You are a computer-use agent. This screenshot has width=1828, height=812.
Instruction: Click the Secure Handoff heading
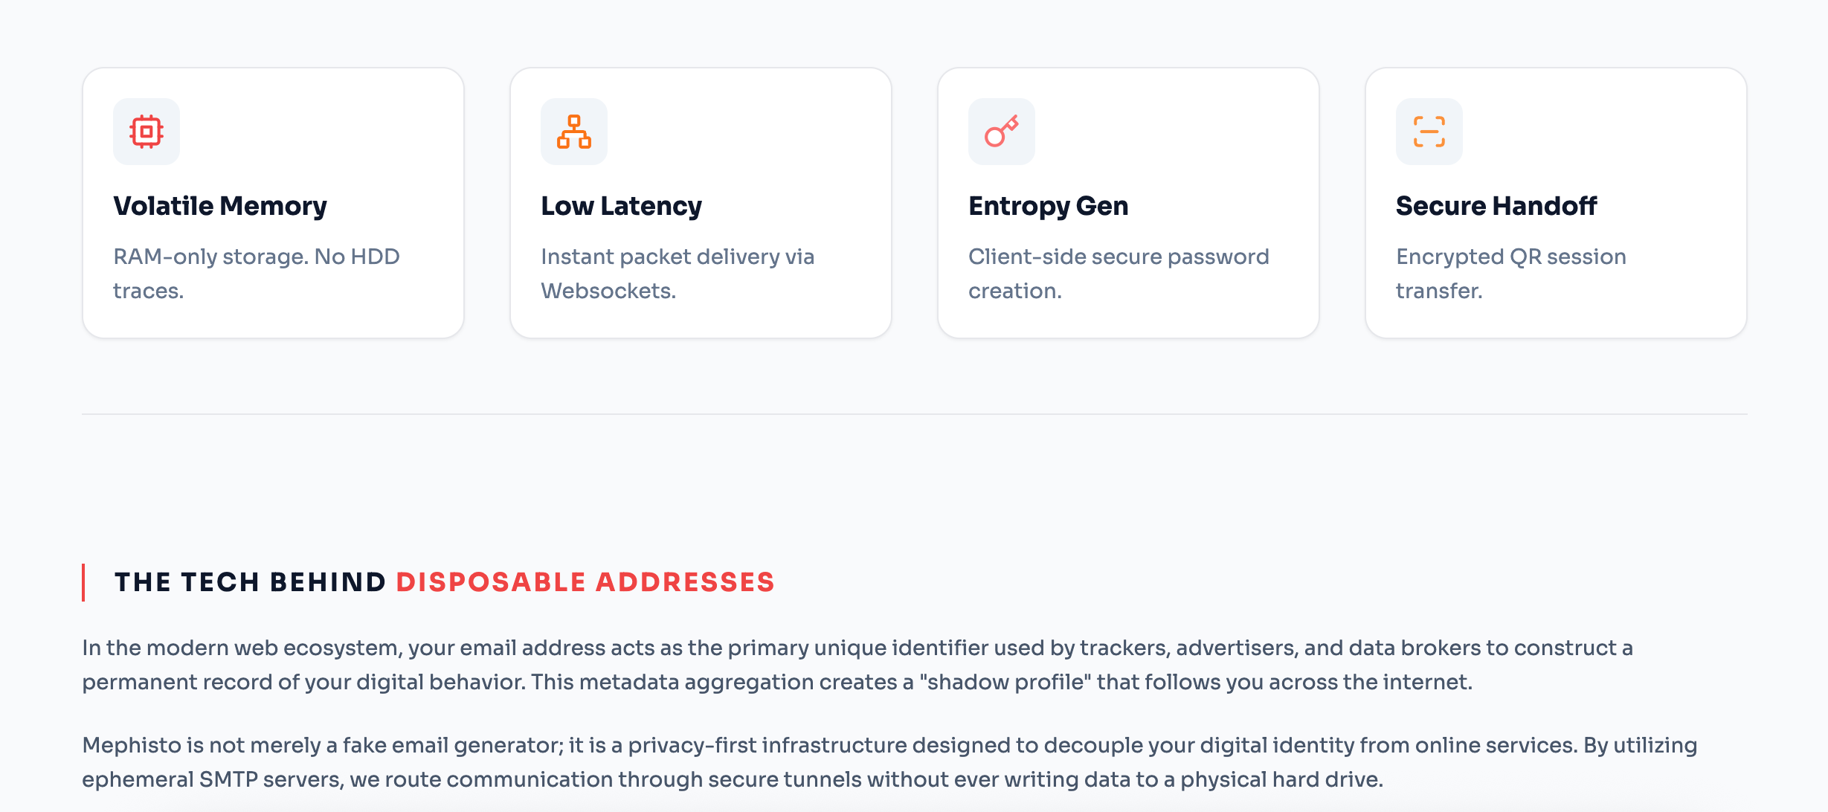point(1496,206)
